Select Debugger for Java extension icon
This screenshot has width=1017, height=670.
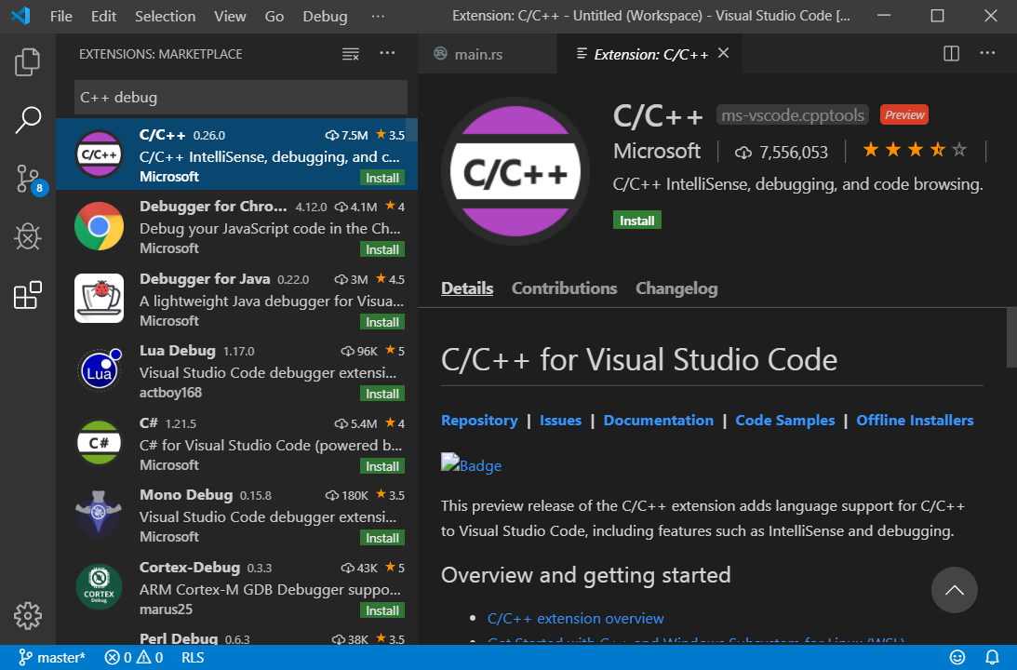click(99, 299)
